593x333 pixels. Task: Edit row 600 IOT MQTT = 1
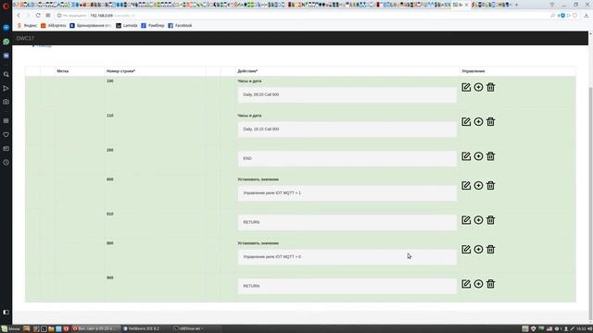coord(466,185)
